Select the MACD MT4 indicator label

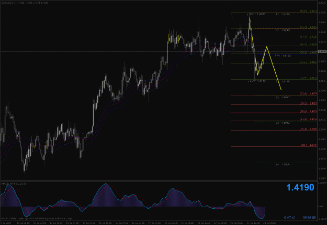[x=14, y=184]
